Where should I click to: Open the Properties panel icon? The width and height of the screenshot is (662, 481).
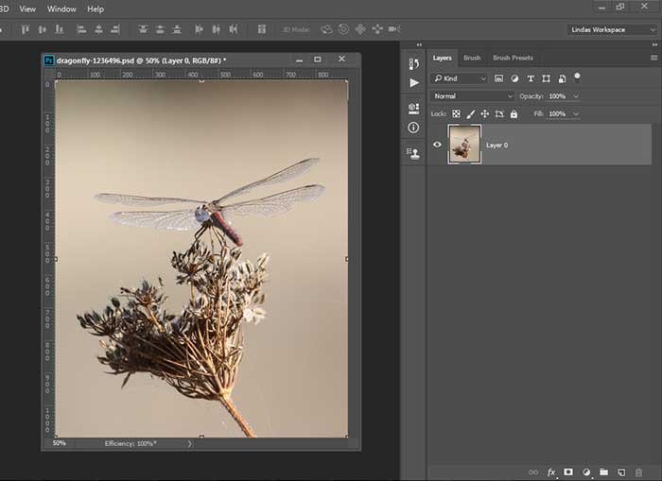(414, 109)
